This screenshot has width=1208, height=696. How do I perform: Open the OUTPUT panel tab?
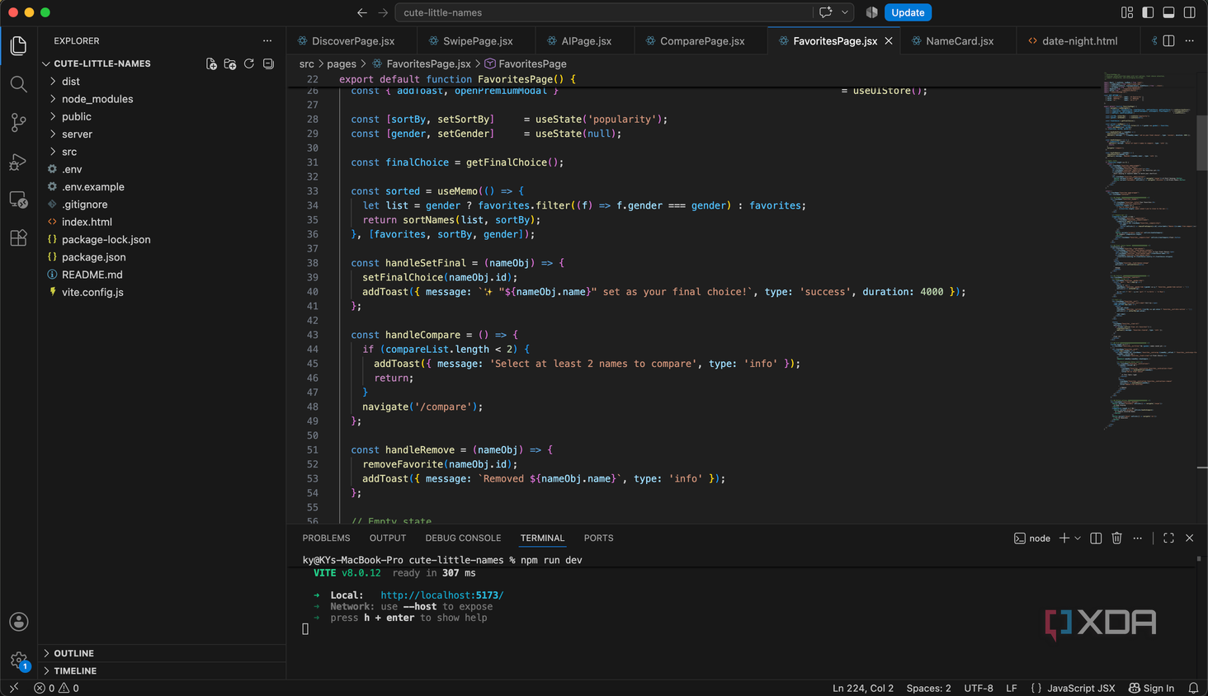click(388, 538)
